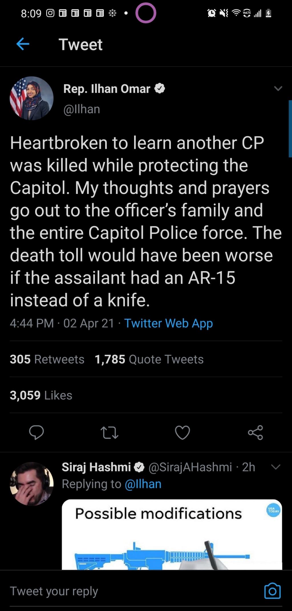Show the 3,059 Likes list

[41, 395]
